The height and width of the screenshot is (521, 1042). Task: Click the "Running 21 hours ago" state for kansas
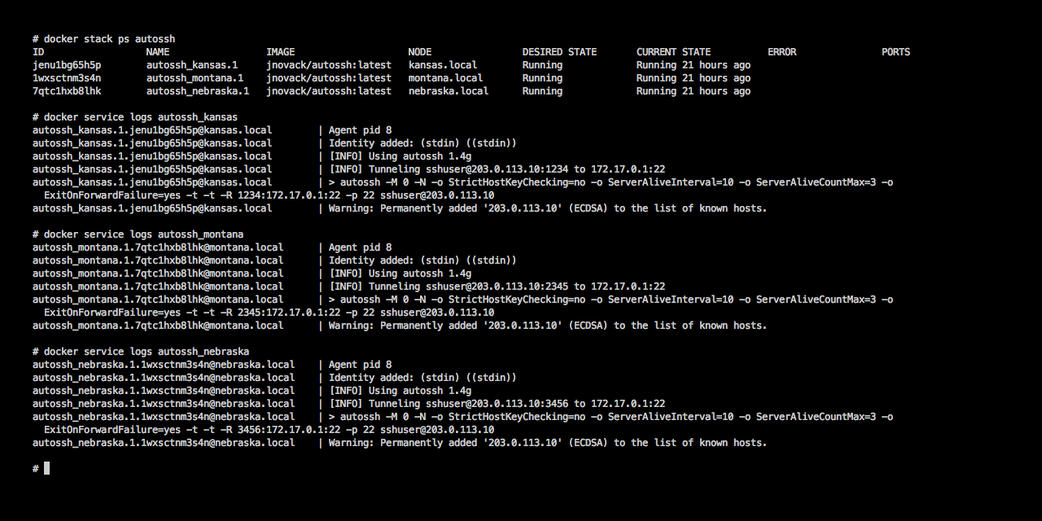[x=694, y=65]
